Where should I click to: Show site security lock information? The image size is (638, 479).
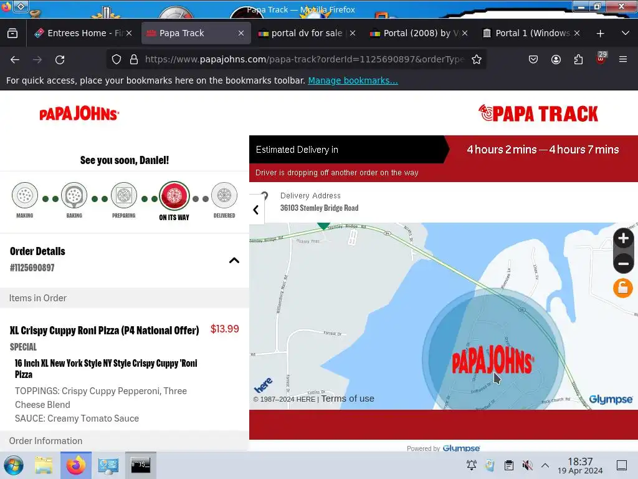coord(134,59)
